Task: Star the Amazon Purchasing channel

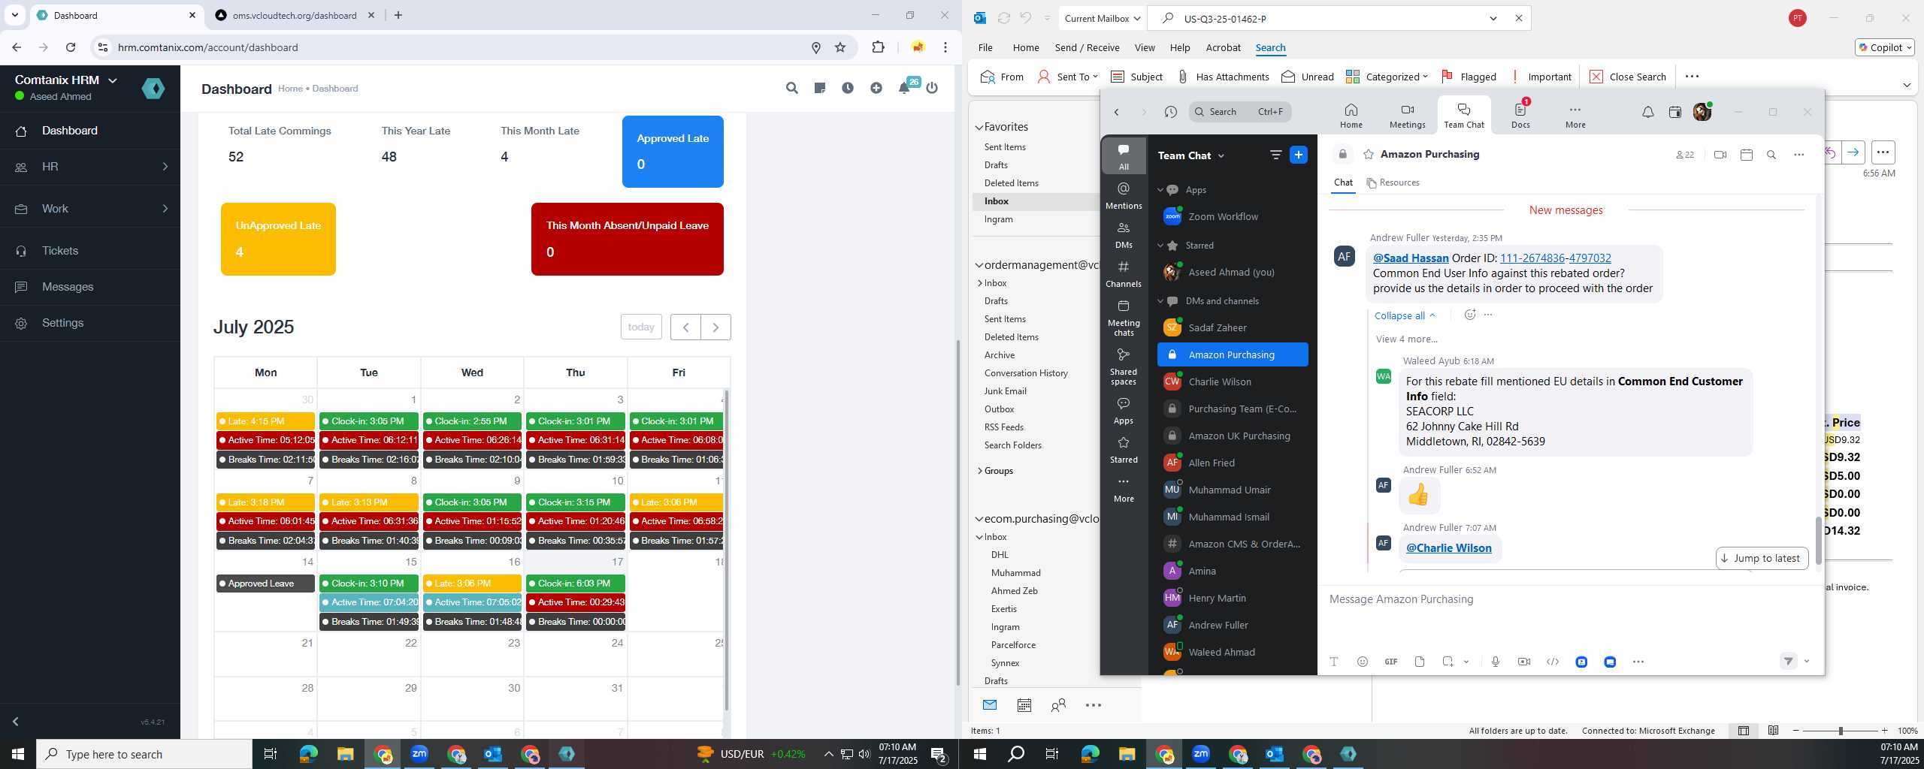Action: pyautogui.click(x=1369, y=154)
